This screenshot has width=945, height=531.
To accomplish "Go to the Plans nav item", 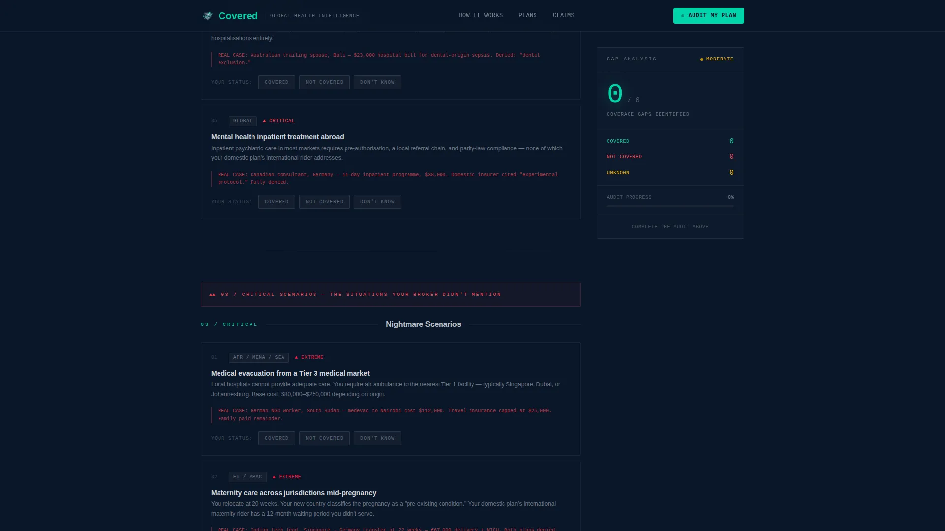I will (x=528, y=15).
